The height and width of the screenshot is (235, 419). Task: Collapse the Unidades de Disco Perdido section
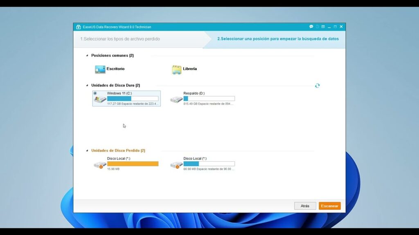[86, 150]
